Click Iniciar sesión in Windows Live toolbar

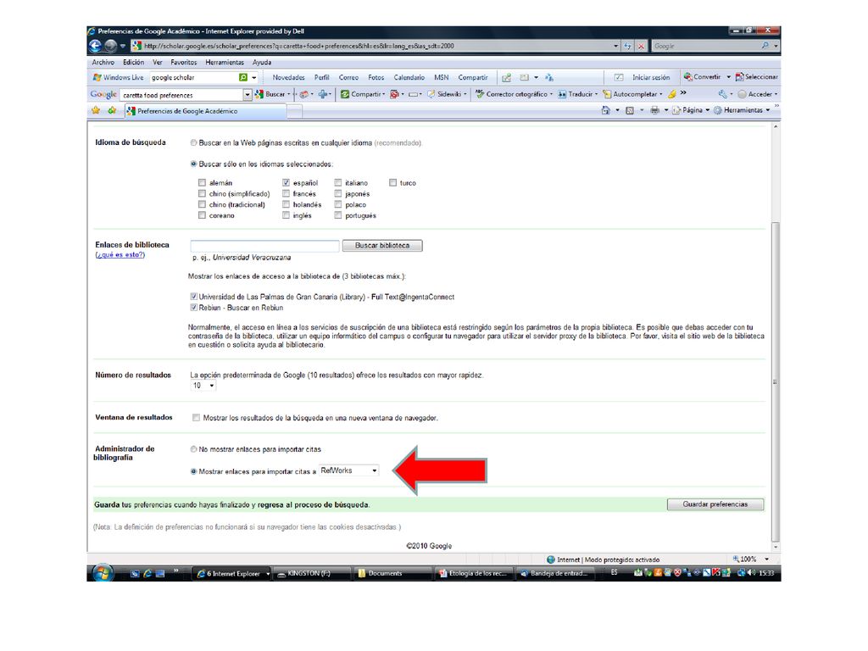pyautogui.click(x=651, y=77)
